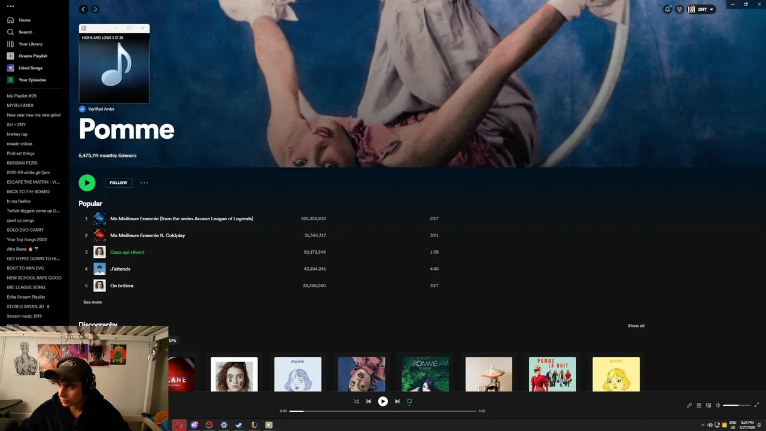Toggle the green repeat button
Viewport: 766px width, 431px height.
pos(409,402)
